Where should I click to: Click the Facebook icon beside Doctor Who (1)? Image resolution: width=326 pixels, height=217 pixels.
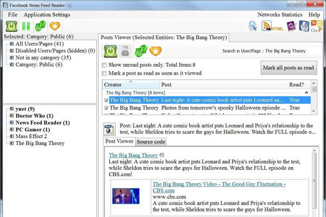coord(12,116)
